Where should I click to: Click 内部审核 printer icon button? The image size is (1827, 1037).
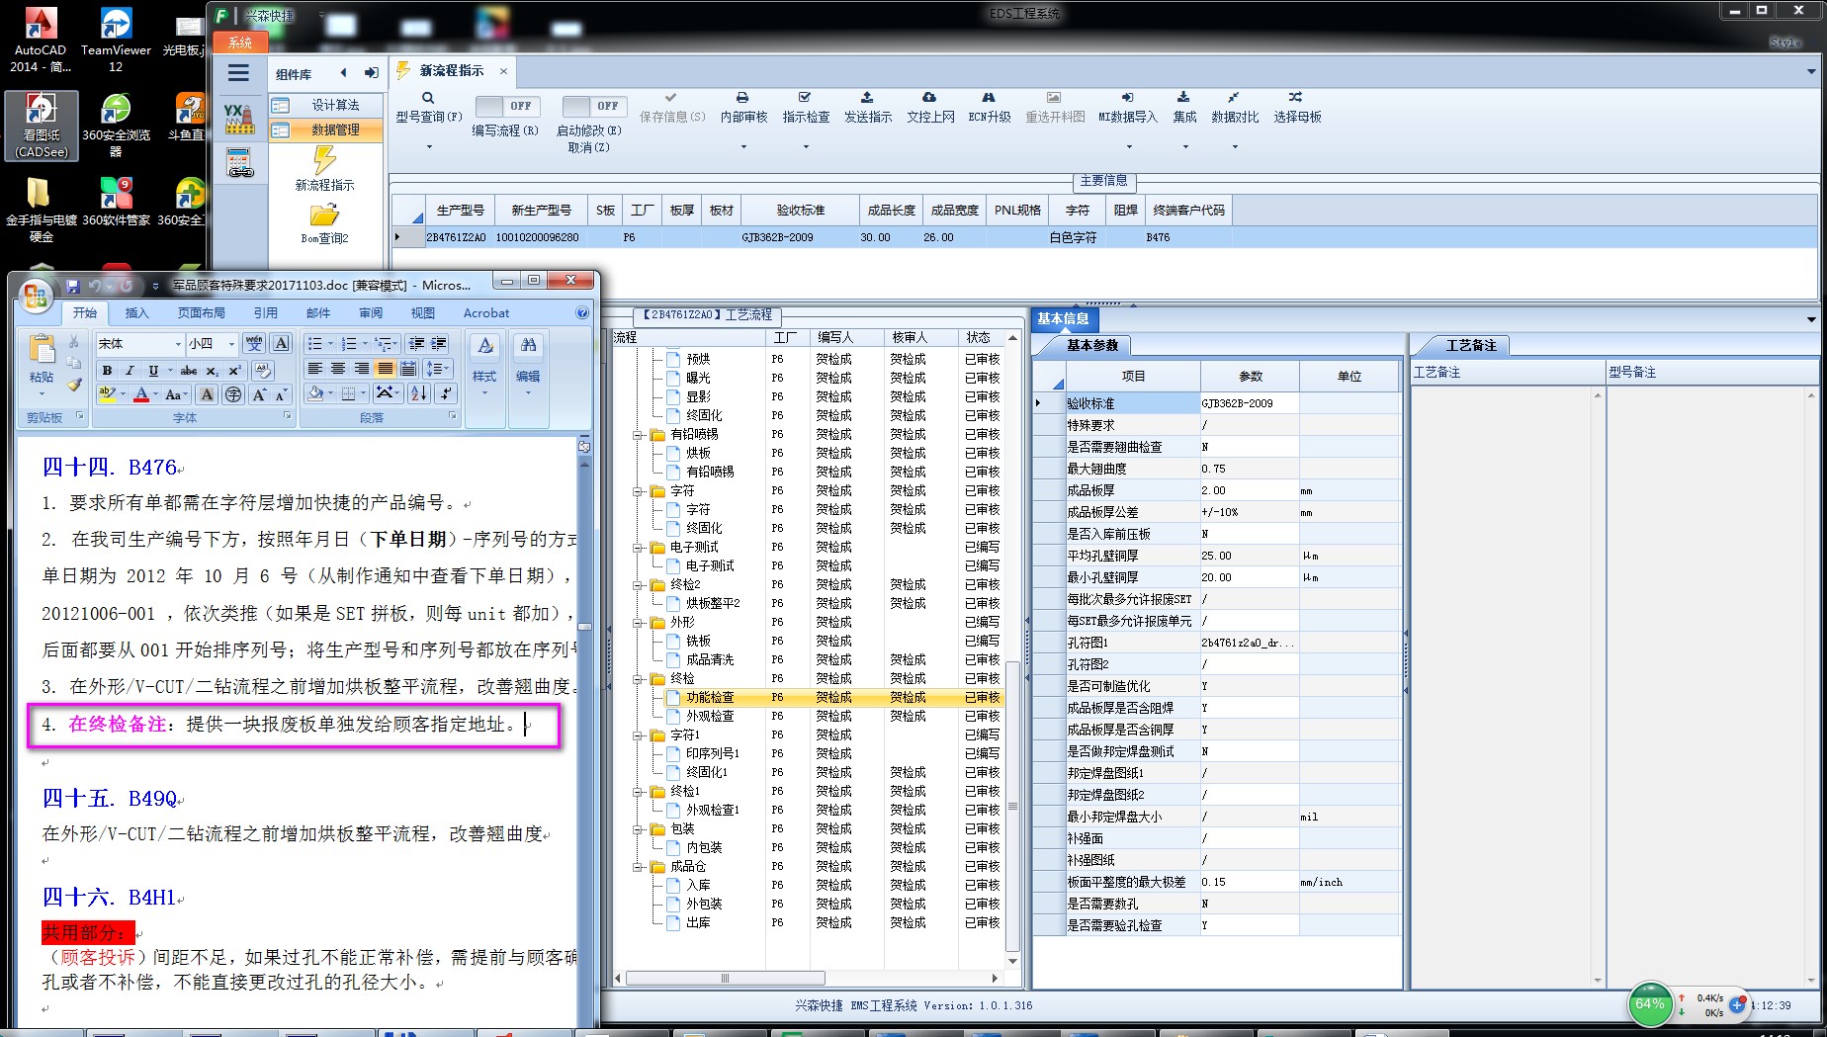tap(743, 108)
